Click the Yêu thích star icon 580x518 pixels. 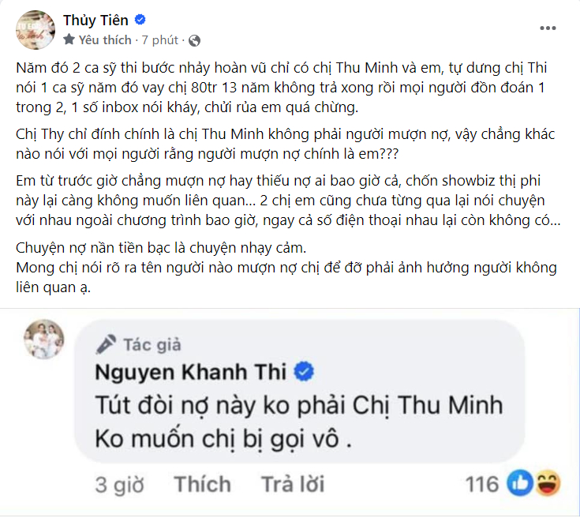[x=69, y=39]
